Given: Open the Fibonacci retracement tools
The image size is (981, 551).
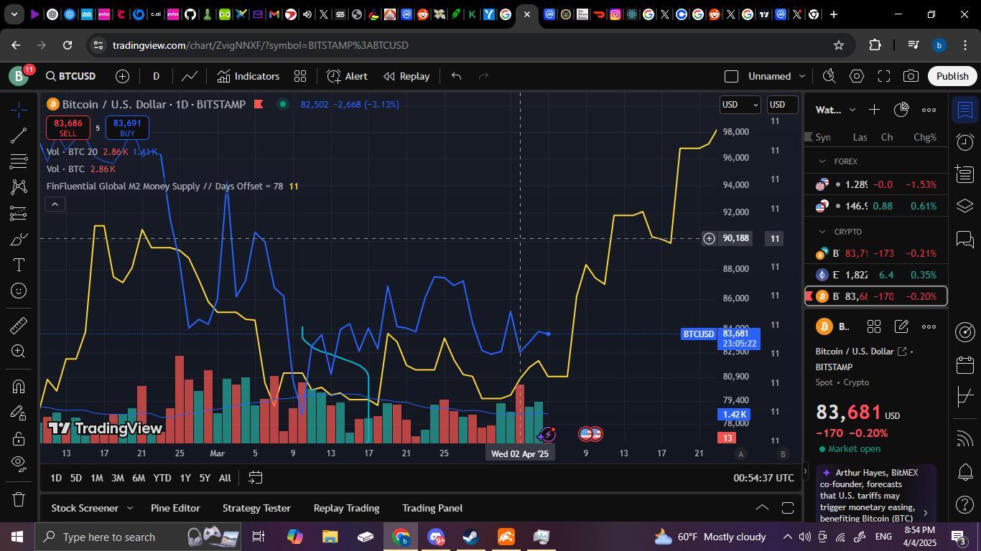Looking at the screenshot, I should pos(19,161).
